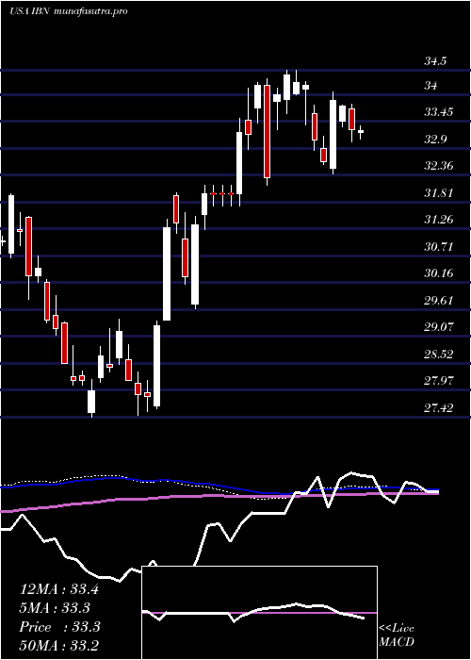The image size is (471, 660).
Task: Click the '<<Live MACD' label
Action: 397,635
